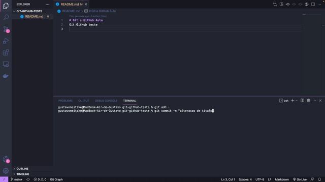The width and height of the screenshot is (325, 182).
Task: Open the Run and Debug view
Action: click(x=6, y=41)
